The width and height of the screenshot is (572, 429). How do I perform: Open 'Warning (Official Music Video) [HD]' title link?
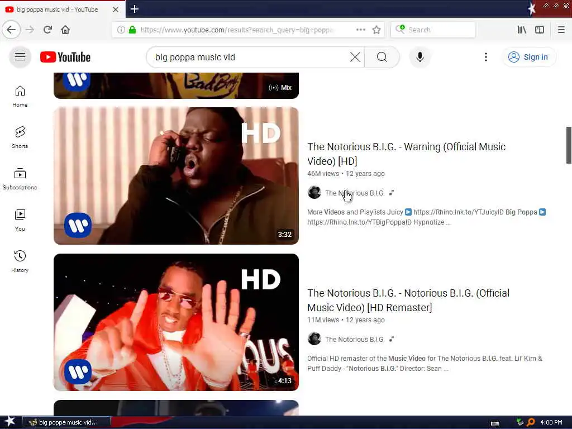(x=407, y=154)
